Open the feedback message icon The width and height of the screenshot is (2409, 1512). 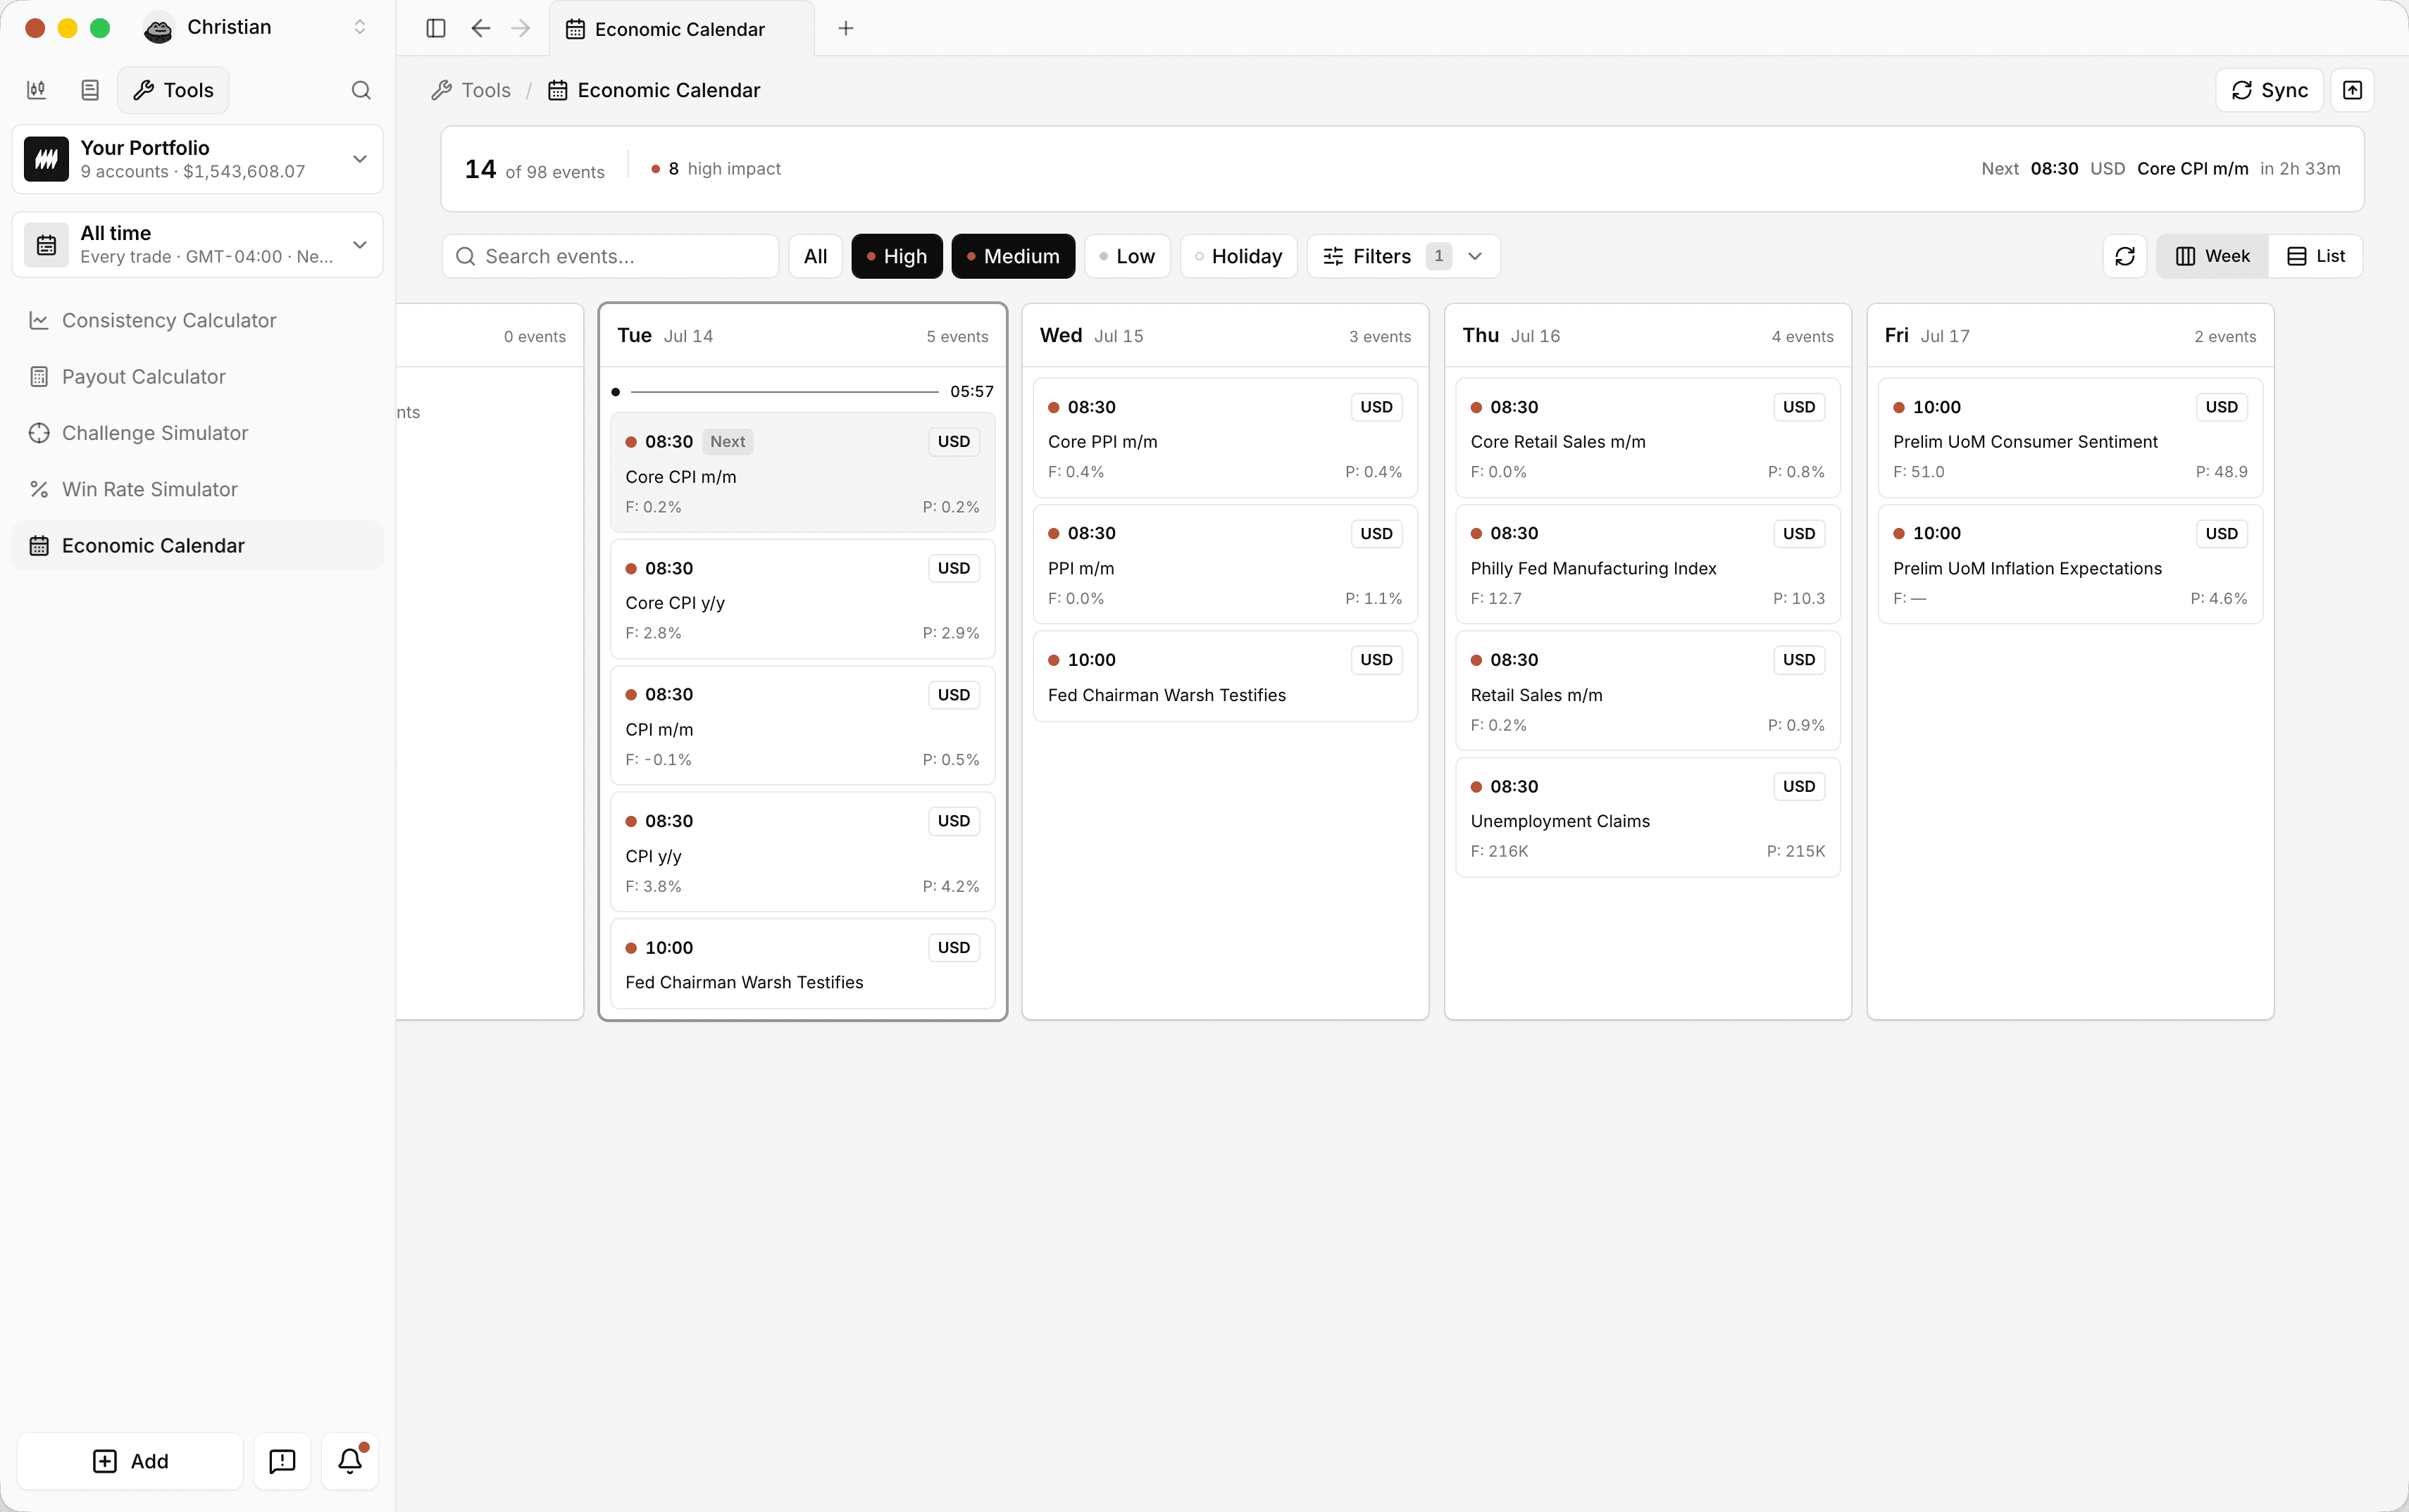click(282, 1461)
